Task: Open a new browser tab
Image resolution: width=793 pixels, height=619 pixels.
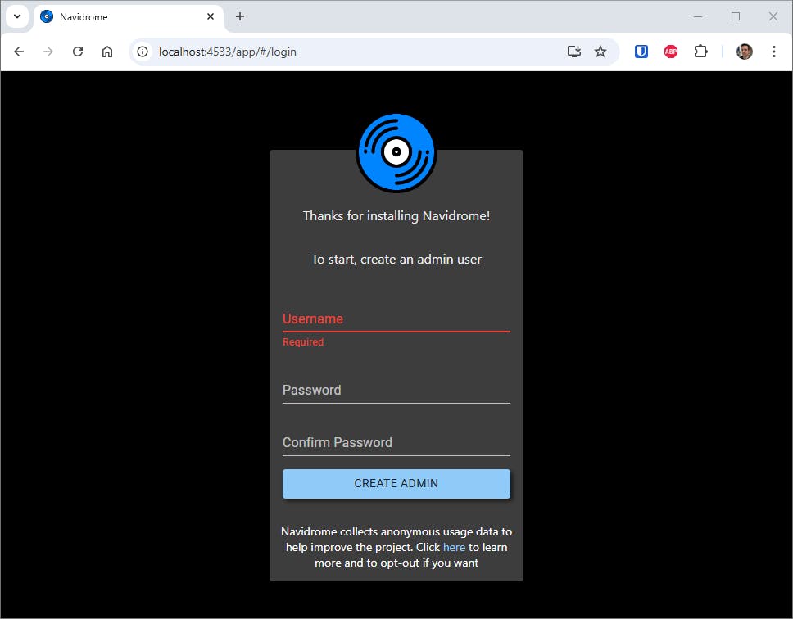Action: (240, 16)
